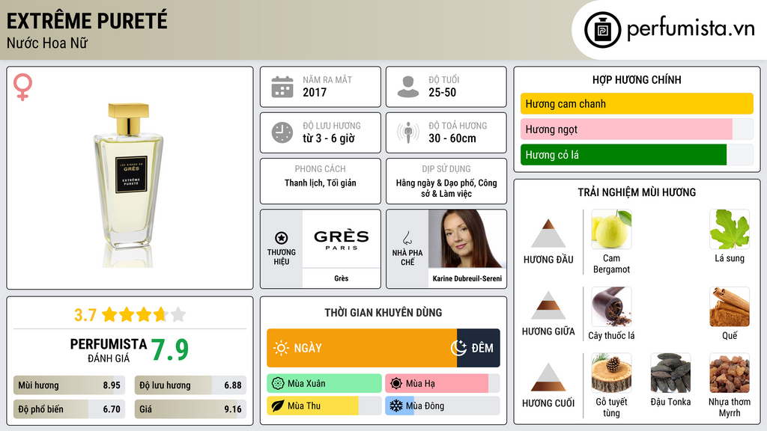Select the Cam Bergamot note image
The image size is (767, 431).
tap(611, 230)
